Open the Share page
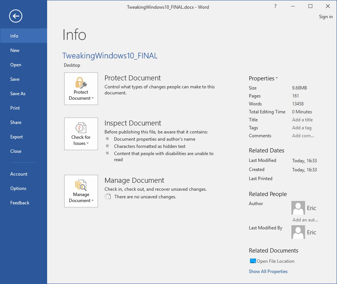Viewport: 337px width, 284px height. 24,122
